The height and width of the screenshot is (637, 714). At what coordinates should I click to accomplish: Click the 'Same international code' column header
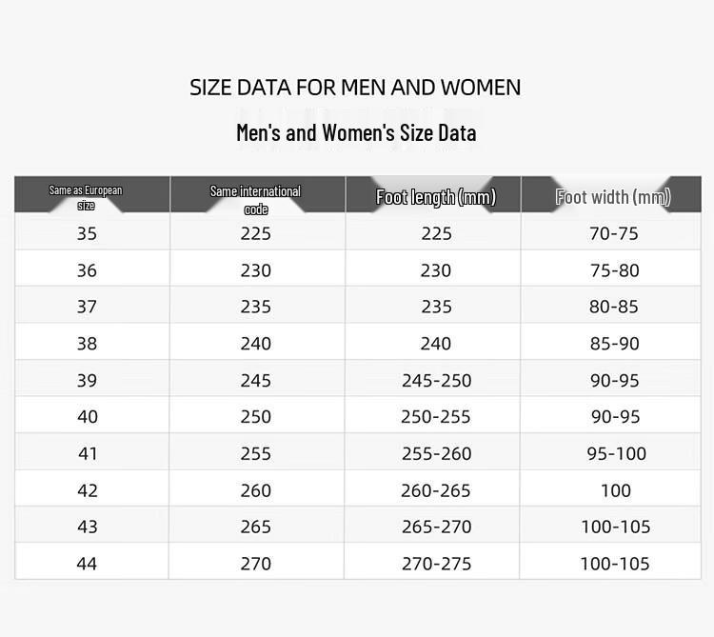pyautogui.click(x=255, y=199)
